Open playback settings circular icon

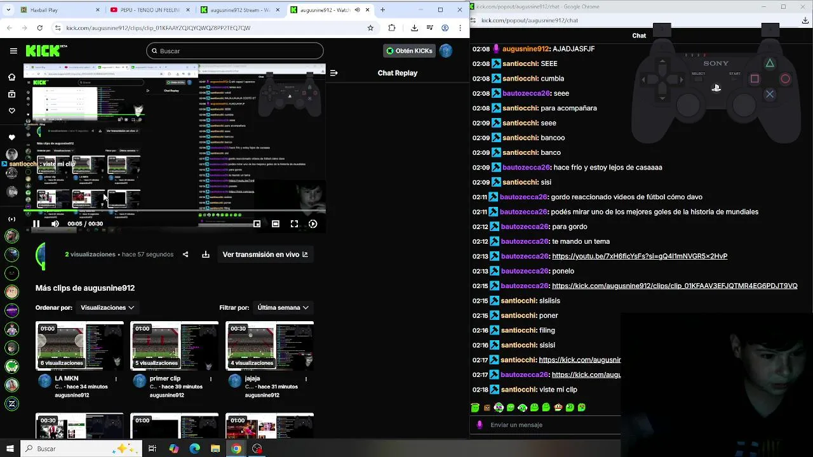point(313,223)
